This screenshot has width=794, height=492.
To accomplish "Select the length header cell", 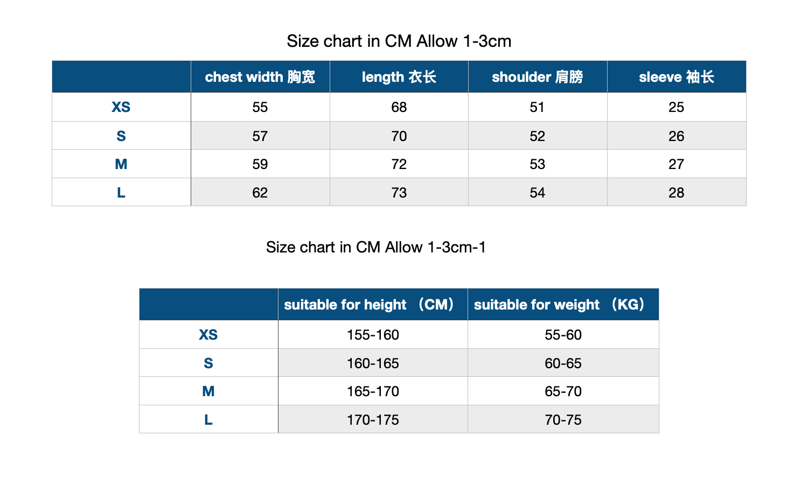I will [399, 77].
